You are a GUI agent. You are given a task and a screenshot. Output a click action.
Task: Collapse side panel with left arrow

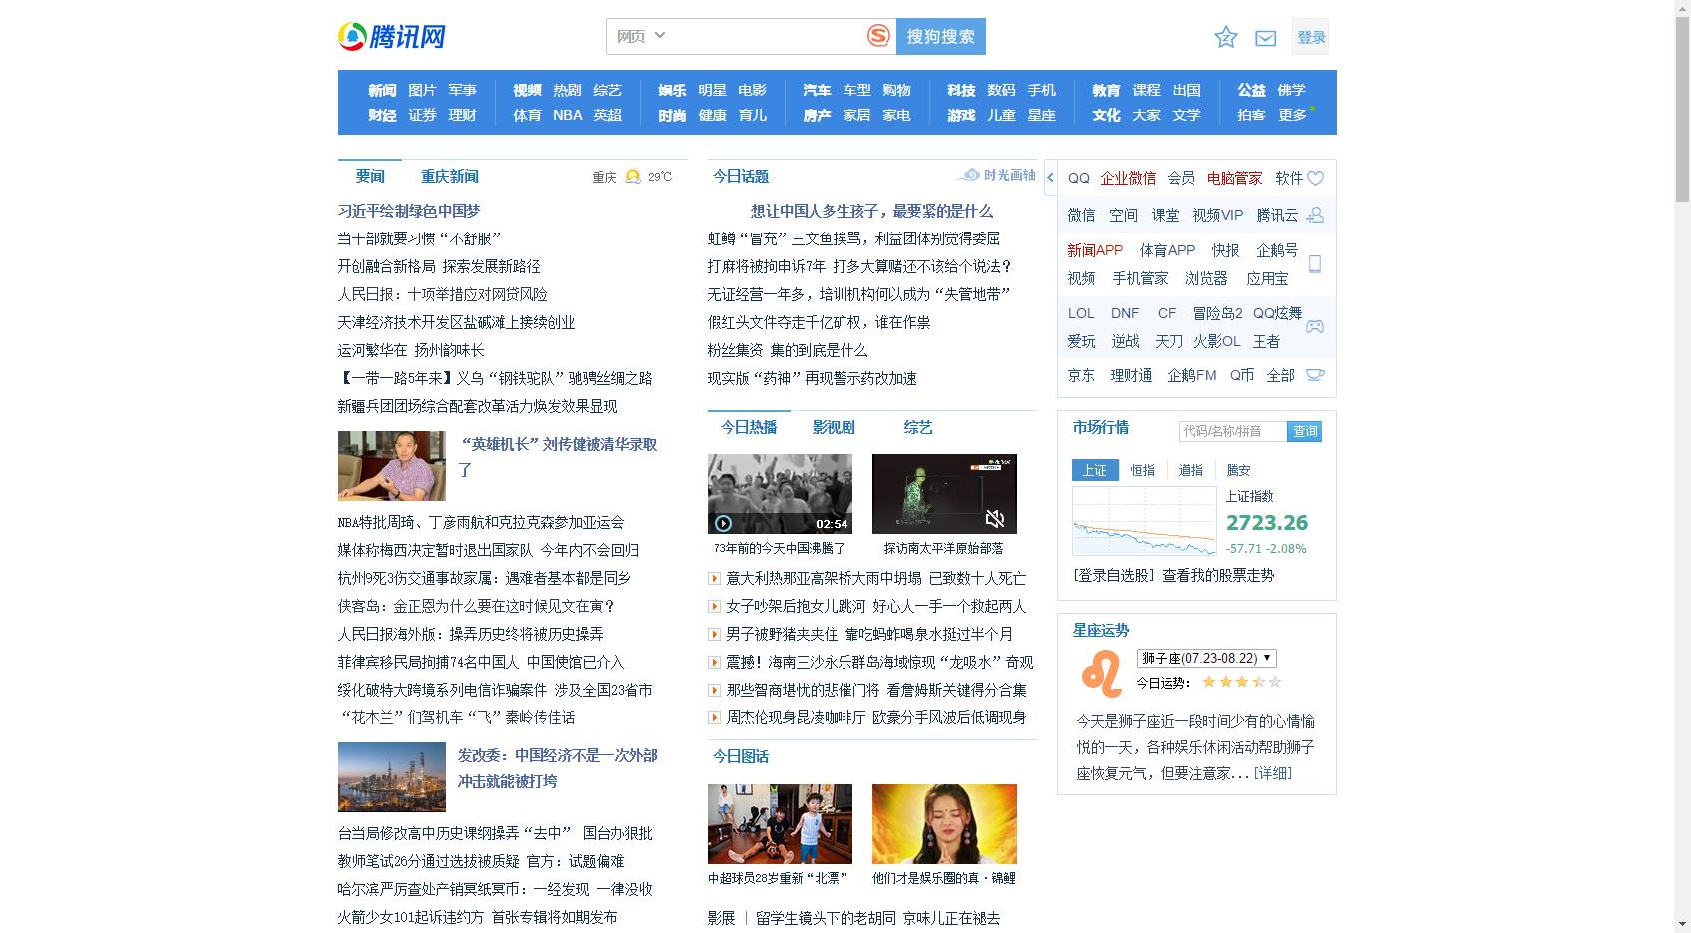(x=1050, y=178)
